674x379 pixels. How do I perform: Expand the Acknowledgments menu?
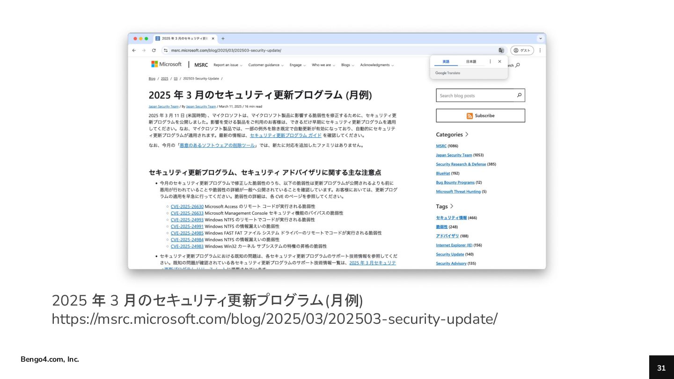tap(377, 65)
